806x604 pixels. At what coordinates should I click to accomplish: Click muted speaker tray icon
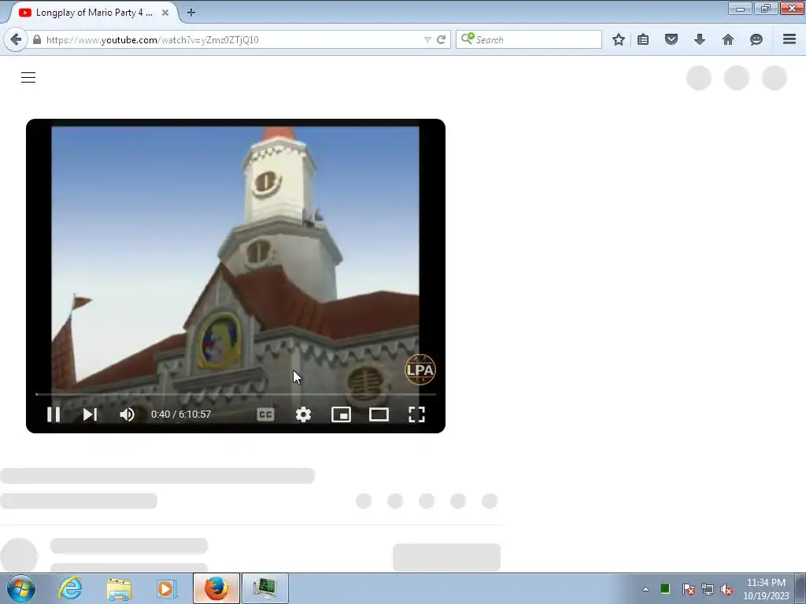[727, 589]
